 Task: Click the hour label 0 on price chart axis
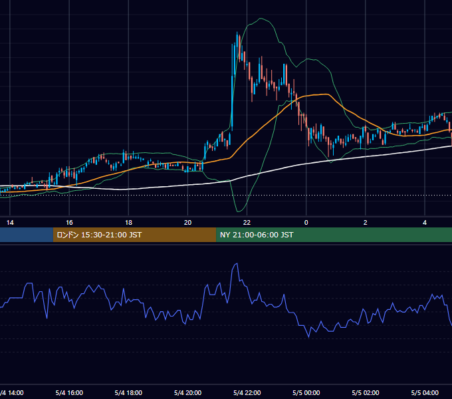[306, 223]
